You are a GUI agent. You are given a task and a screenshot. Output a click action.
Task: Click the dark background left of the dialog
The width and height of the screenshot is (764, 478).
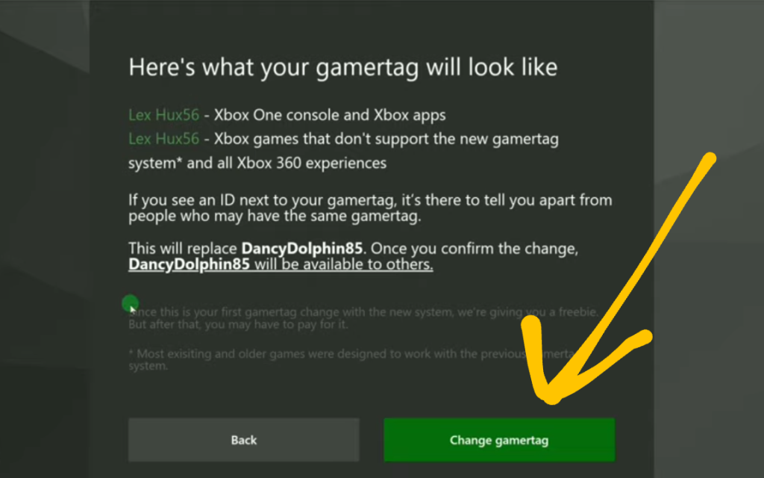point(44,239)
